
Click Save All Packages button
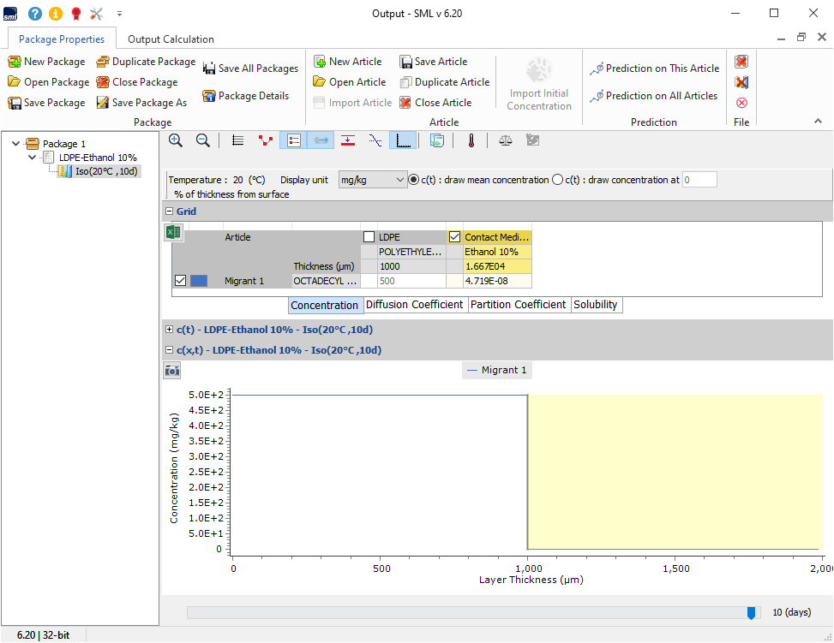[x=250, y=68]
